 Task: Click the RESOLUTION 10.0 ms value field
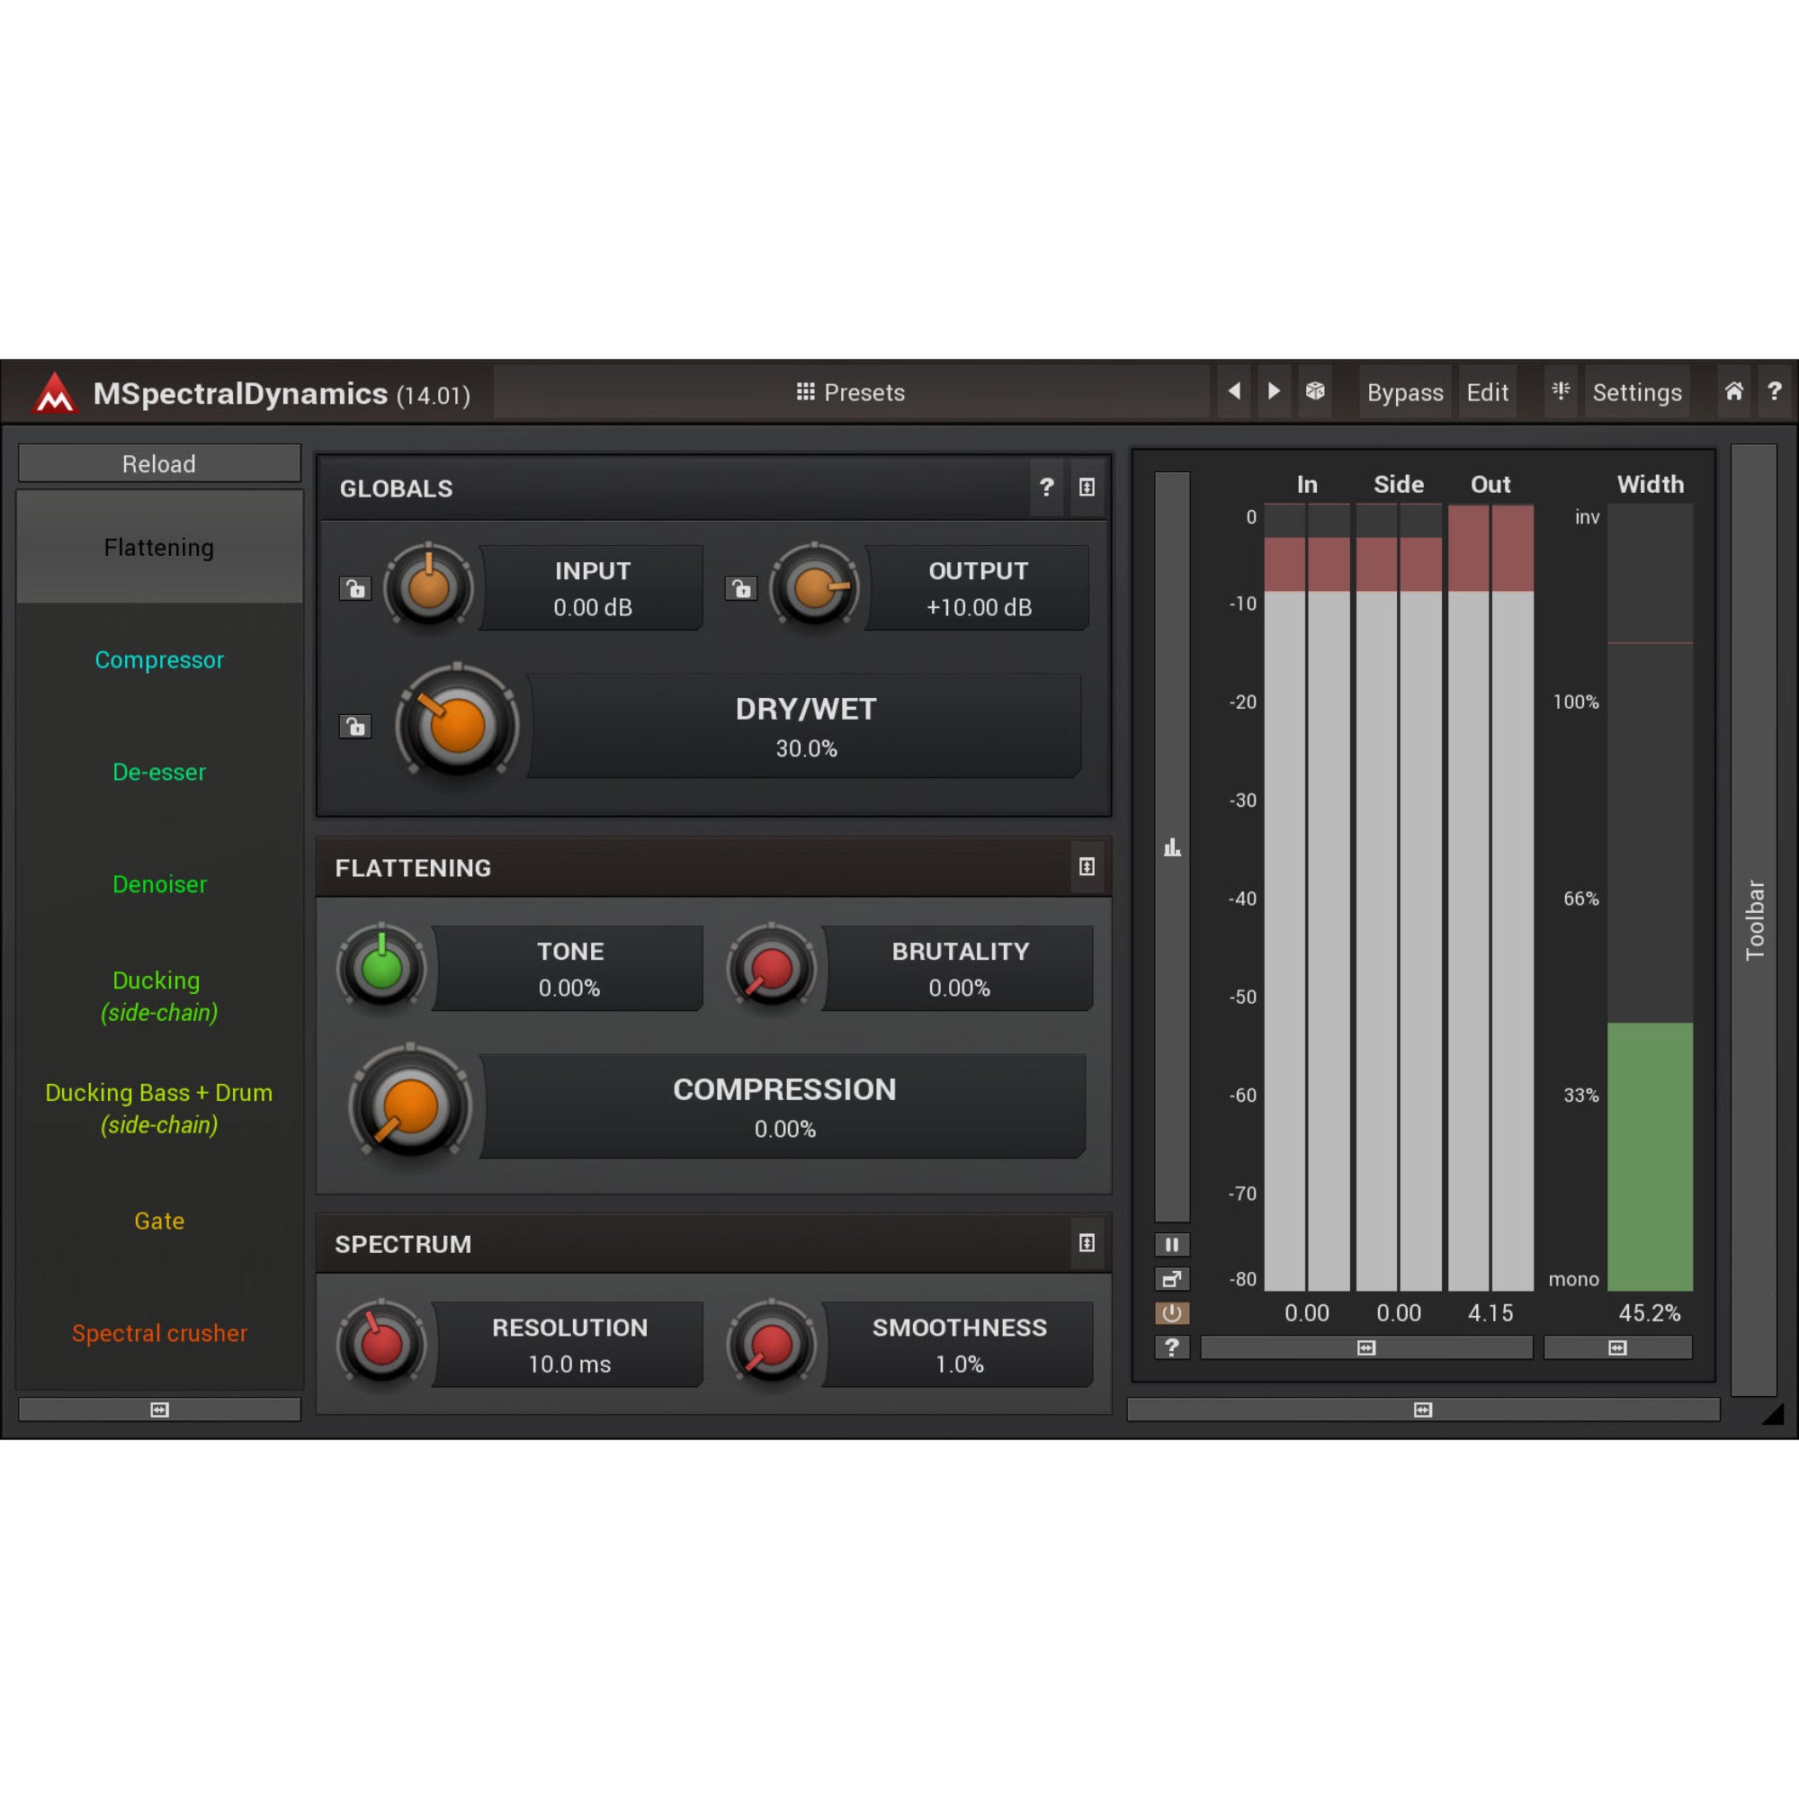(569, 1346)
